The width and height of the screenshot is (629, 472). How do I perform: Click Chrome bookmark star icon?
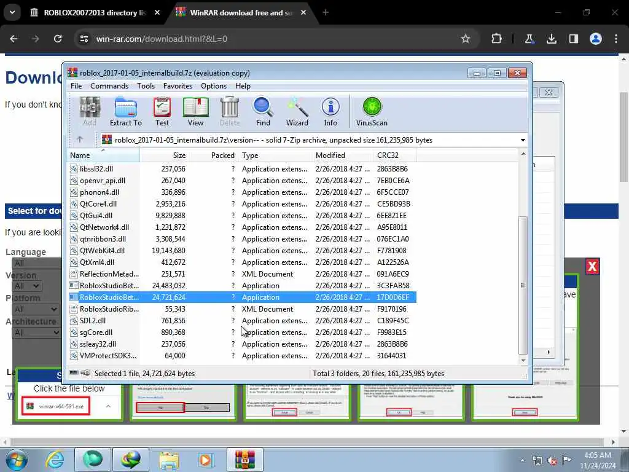click(466, 39)
